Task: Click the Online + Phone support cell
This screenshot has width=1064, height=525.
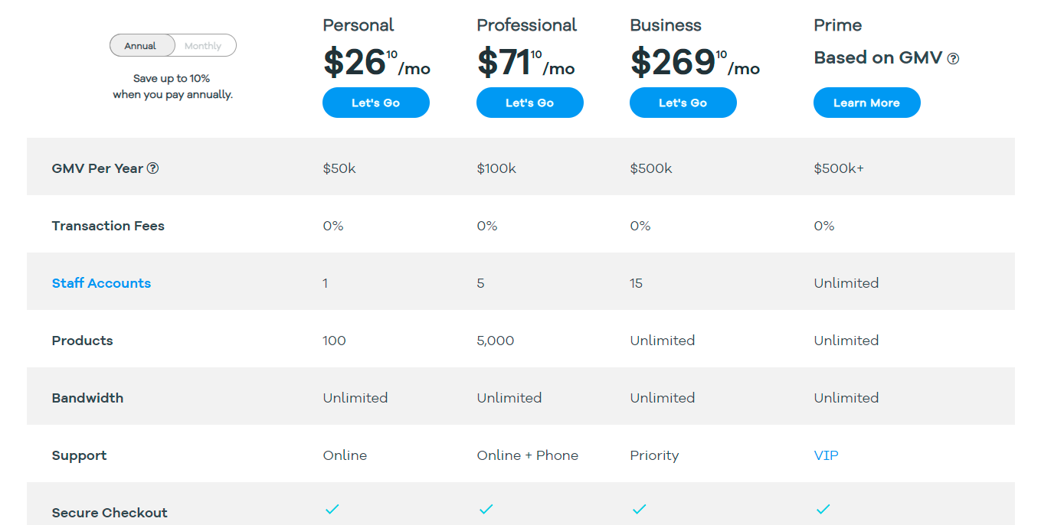Action: (x=527, y=455)
